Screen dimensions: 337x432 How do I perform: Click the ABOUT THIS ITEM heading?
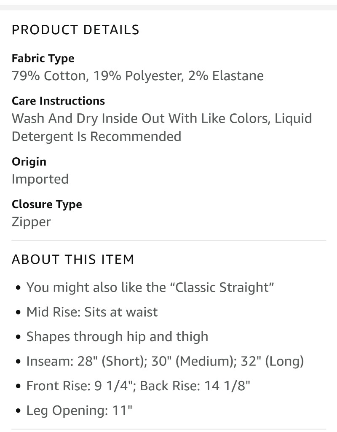pyautogui.click(x=73, y=259)
